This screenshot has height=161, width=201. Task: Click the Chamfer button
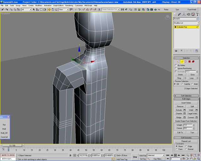[179, 114]
